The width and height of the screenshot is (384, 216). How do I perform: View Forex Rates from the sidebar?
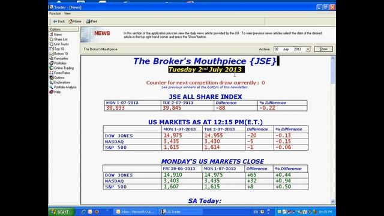tap(60, 73)
